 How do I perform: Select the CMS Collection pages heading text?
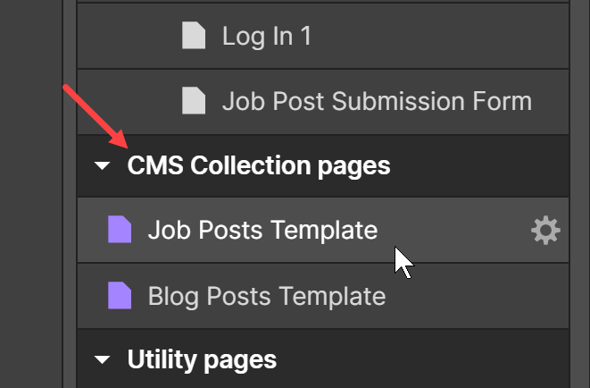click(x=259, y=165)
